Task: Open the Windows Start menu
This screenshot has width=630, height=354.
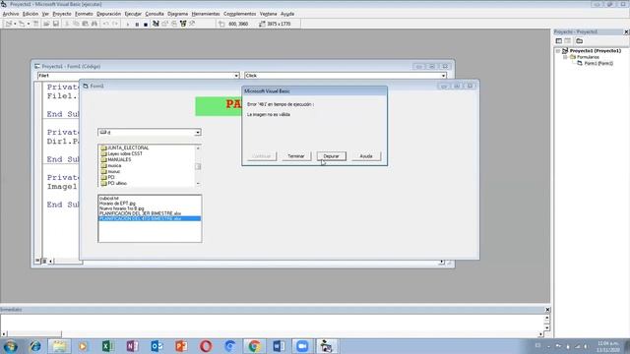Action: tap(11, 346)
